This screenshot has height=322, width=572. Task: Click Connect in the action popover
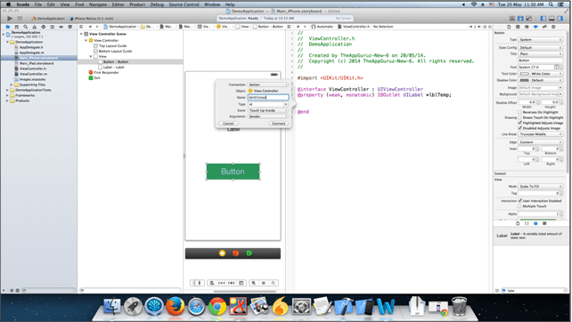tap(279, 124)
